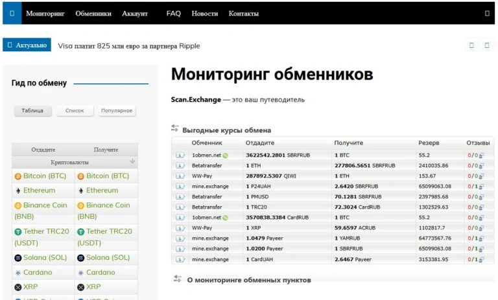The image size is (498, 300).
Task: Open info icon for mine.exchange P24UAH row
Action: [x=180, y=187]
